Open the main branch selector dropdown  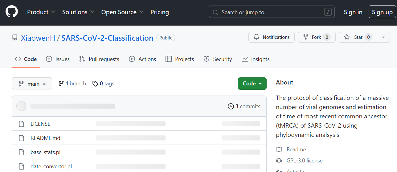pyautogui.click(x=32, y=84)
